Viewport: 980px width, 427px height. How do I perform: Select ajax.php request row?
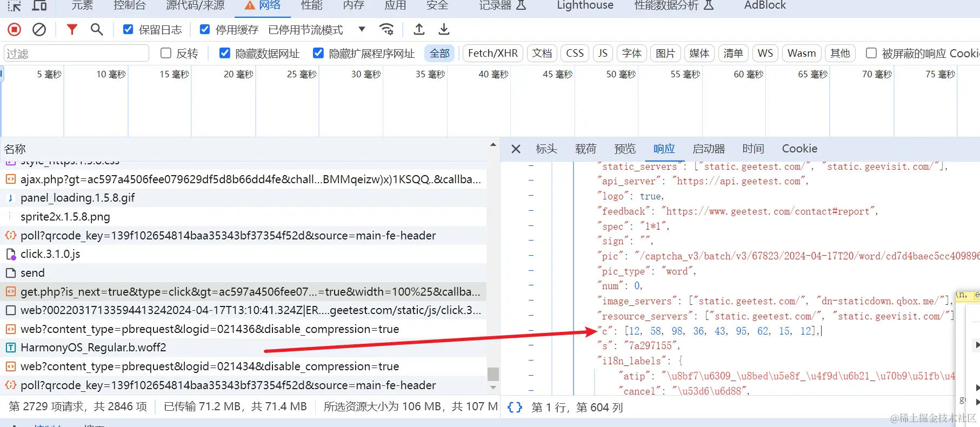click(243, 179)
